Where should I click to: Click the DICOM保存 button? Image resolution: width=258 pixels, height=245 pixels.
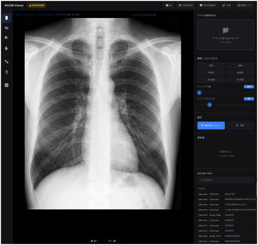[x=208, y=5]
